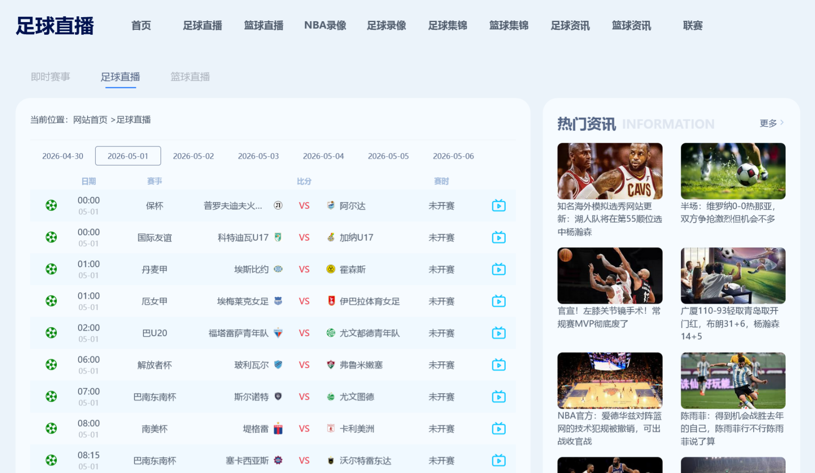Open 联赛 in the top navigation
Viewport: 815px width, 473px height.
[693, 26]
